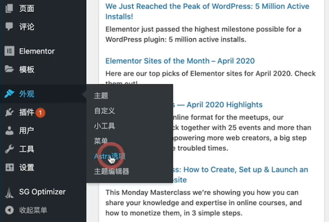
Task: Select 主题 in the Appearance submenu
Action: pyautogui.click(x=101, y=96)
